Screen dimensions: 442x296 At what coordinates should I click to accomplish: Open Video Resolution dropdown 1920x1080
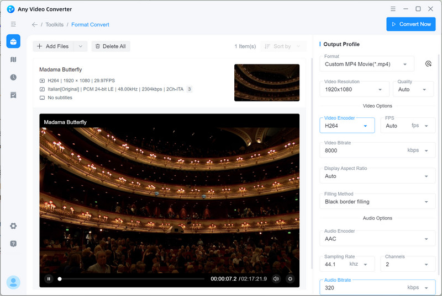point(354,89)
